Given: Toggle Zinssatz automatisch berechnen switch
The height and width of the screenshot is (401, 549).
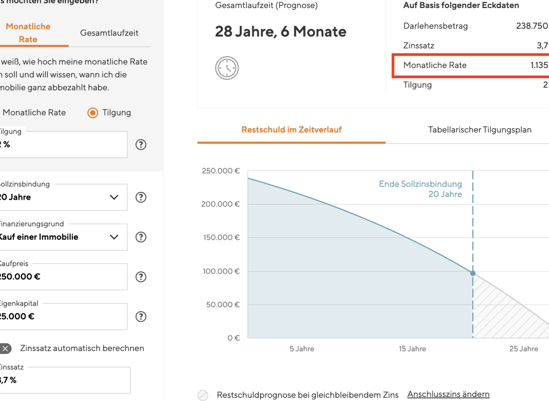Looking at the screenshot, I should pos(5,349).
